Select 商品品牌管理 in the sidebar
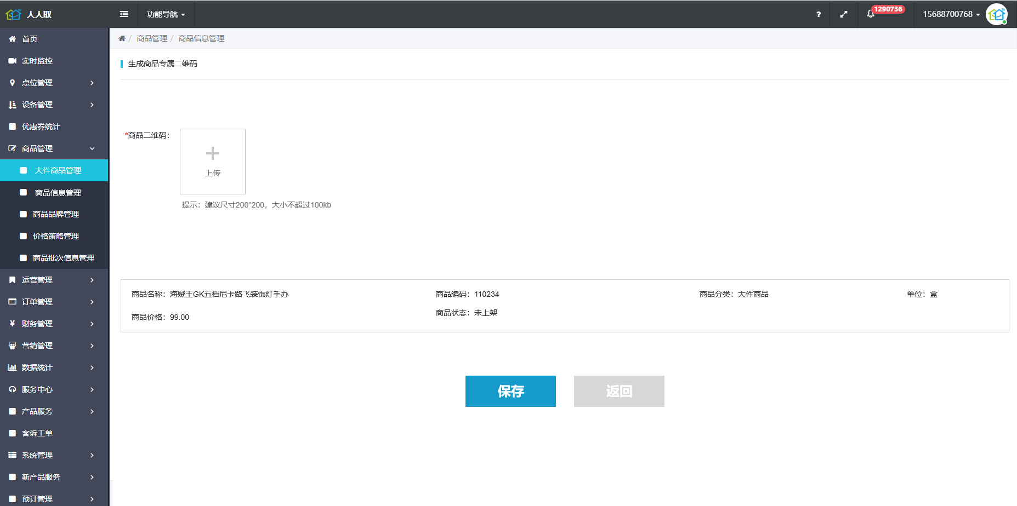This screenshot has height=506, width=1017. 56,214
